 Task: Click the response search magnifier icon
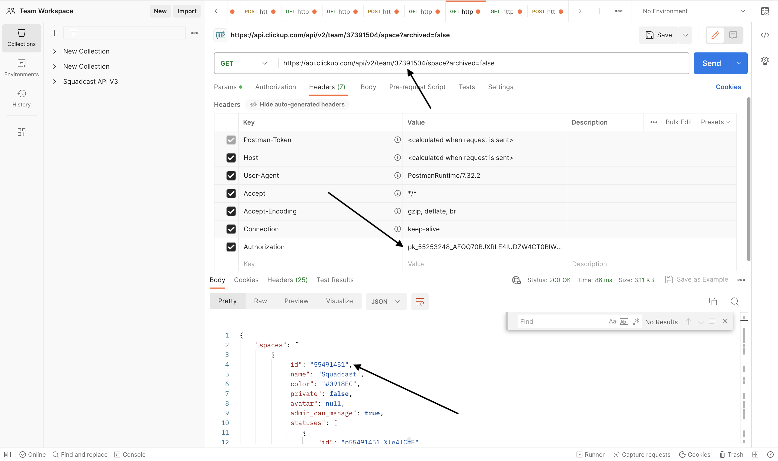coord(734,301)
